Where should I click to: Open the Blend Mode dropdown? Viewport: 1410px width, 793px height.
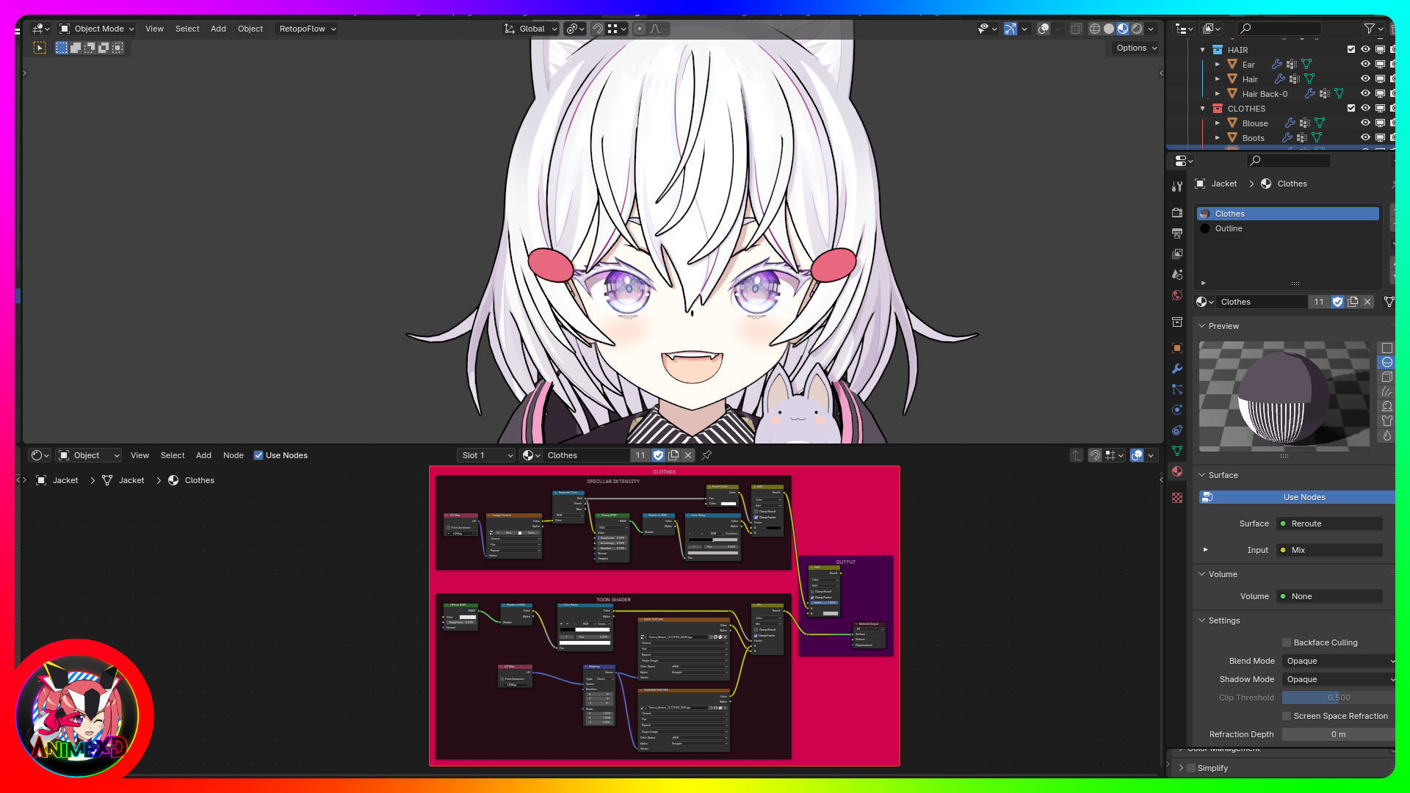pos(1338,661)
